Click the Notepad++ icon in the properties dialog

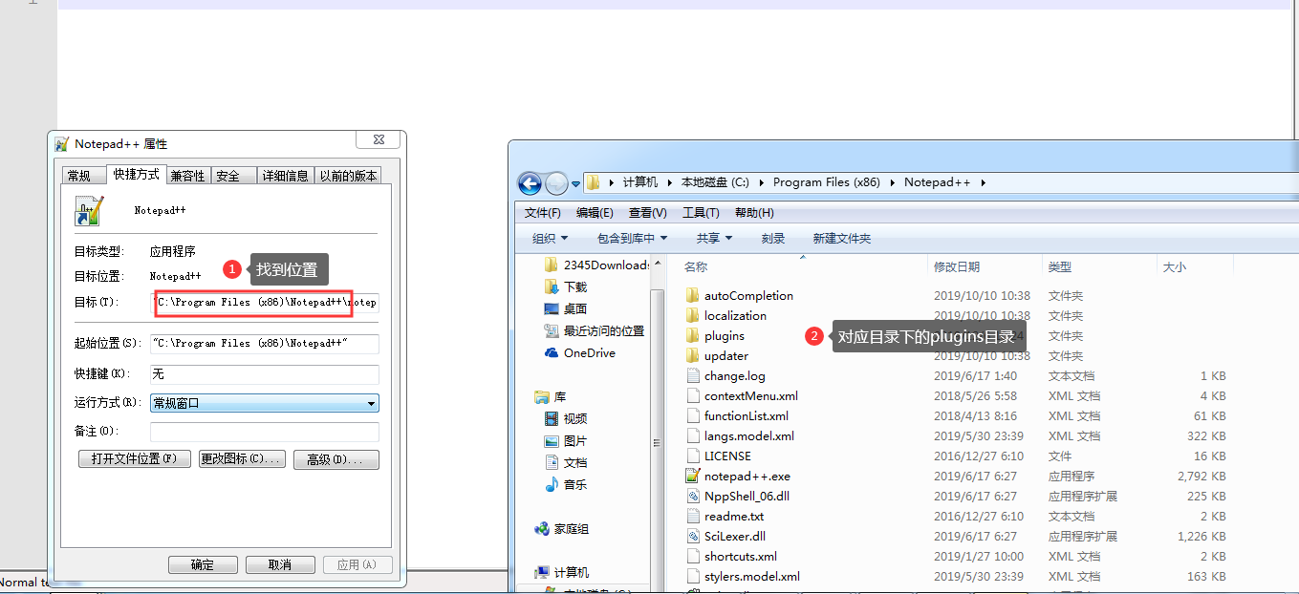click(x=88, y=211)
